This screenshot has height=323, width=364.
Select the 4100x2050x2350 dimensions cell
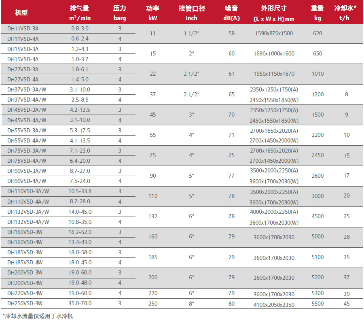274,304
